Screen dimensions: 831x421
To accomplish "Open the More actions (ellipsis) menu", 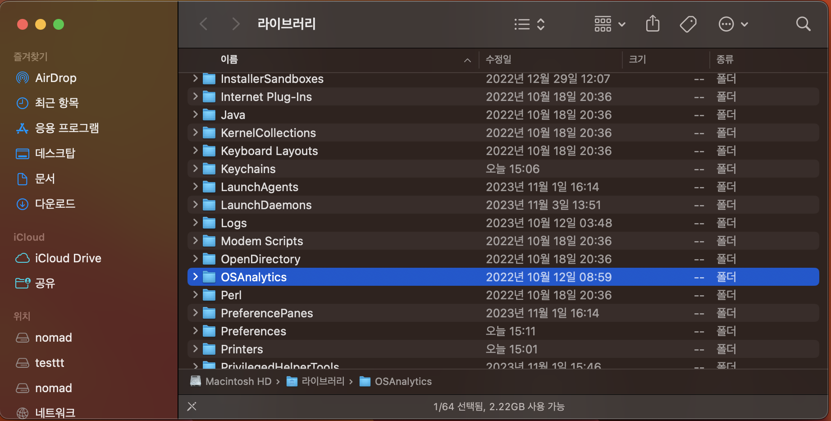I will 726,24.
